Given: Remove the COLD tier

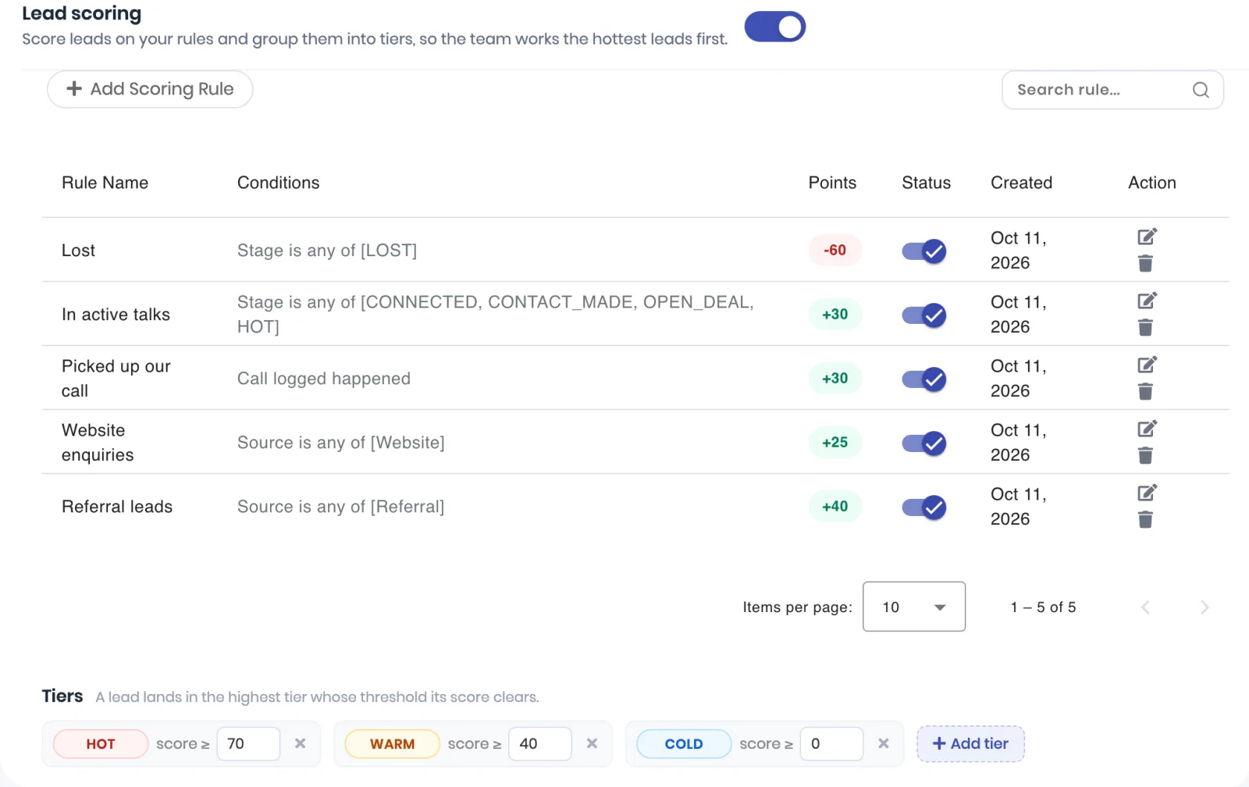Looking at the screenshot, I should coord(883,743).
